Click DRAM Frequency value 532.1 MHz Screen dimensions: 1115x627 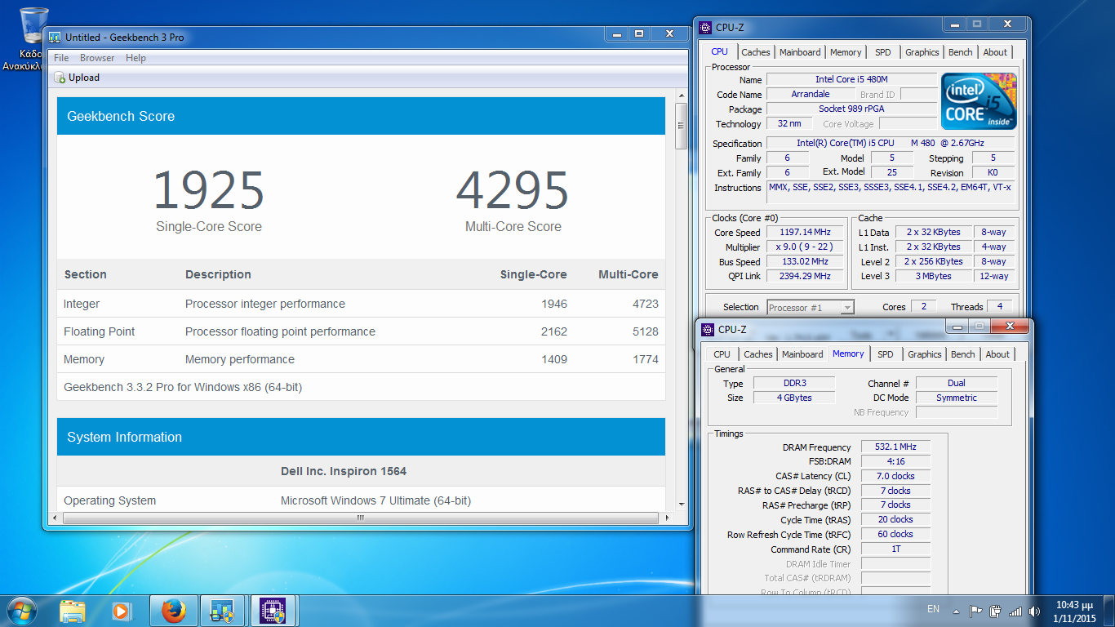pos(895,447)
